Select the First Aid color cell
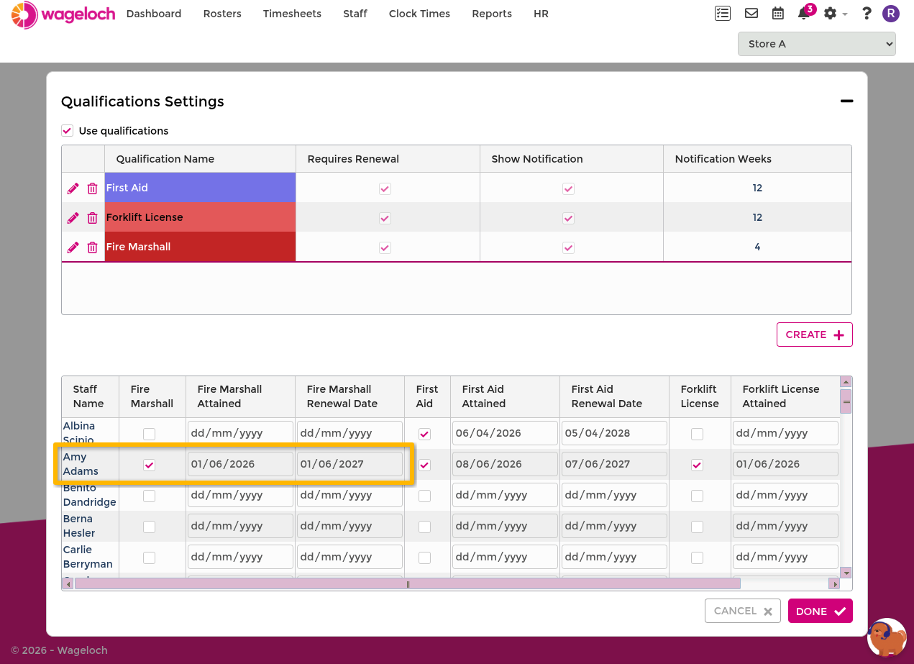The width and height of the screenshot is (914, 664). [x=200, y=188]
